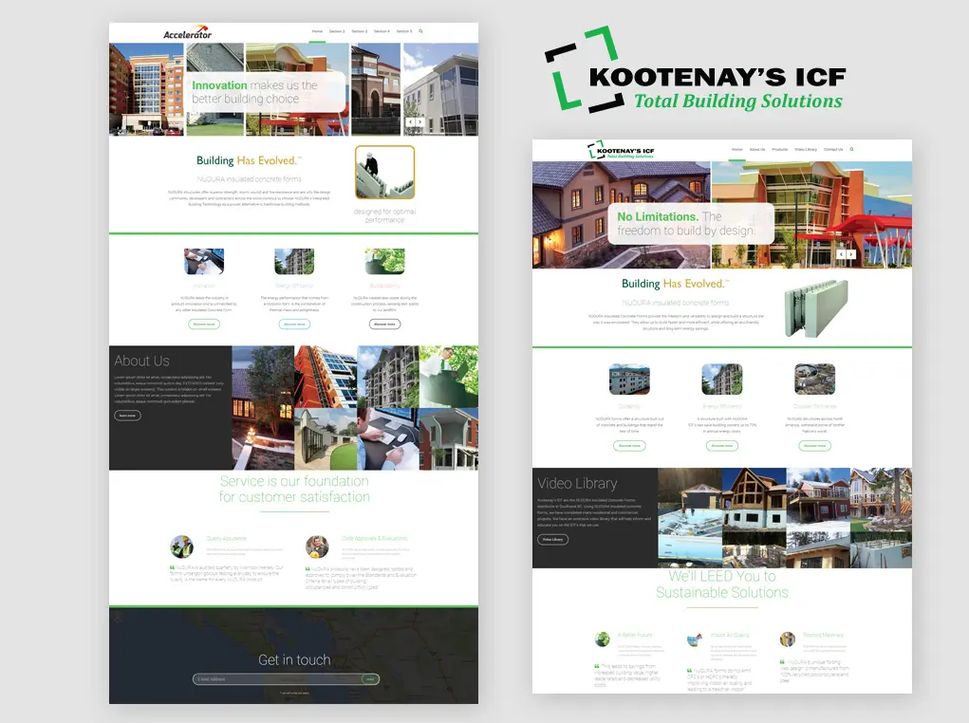This screenshot has height=723, width=969.
Task: Click the A Better Future globe icon
Action: click(x=603, y=640)
